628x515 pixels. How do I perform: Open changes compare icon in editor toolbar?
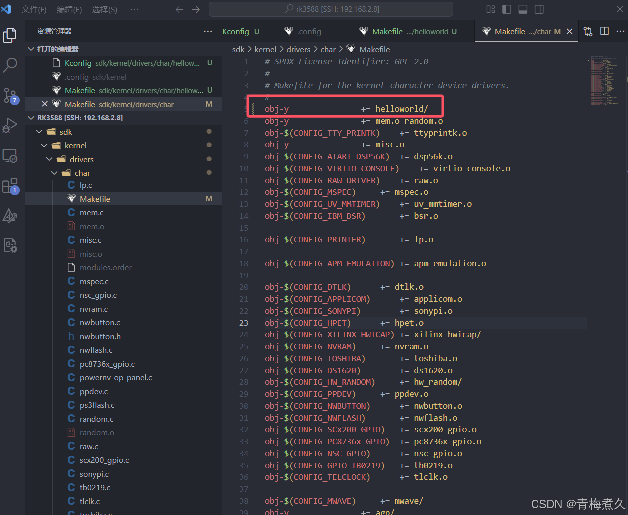588,31
